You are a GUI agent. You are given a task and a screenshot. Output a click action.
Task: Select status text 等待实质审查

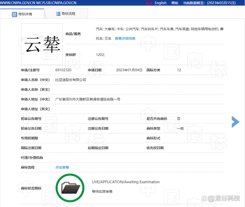pyautogui.click(x=102, y=191)
